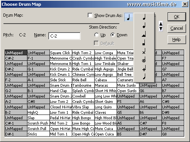This screenshot has width=190, height=142.
Task: Select the Bell Tree cell
Action: coord(125,74)
